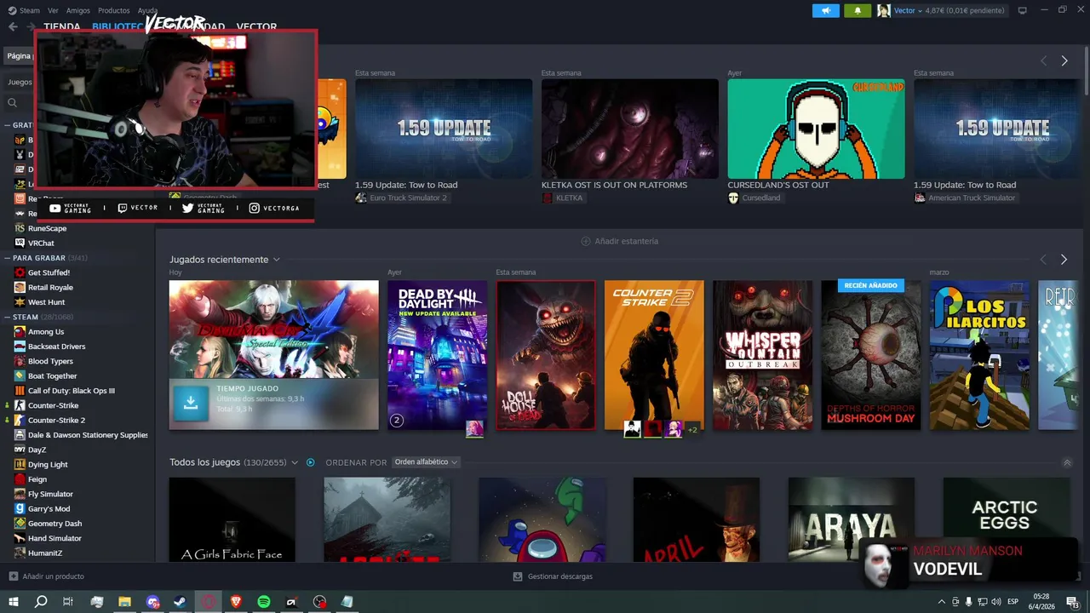The height and width of the screenshot is (613, 1090).
Task: Click the taskbar volume speaker icon
Action: click(x=996, y=602)
